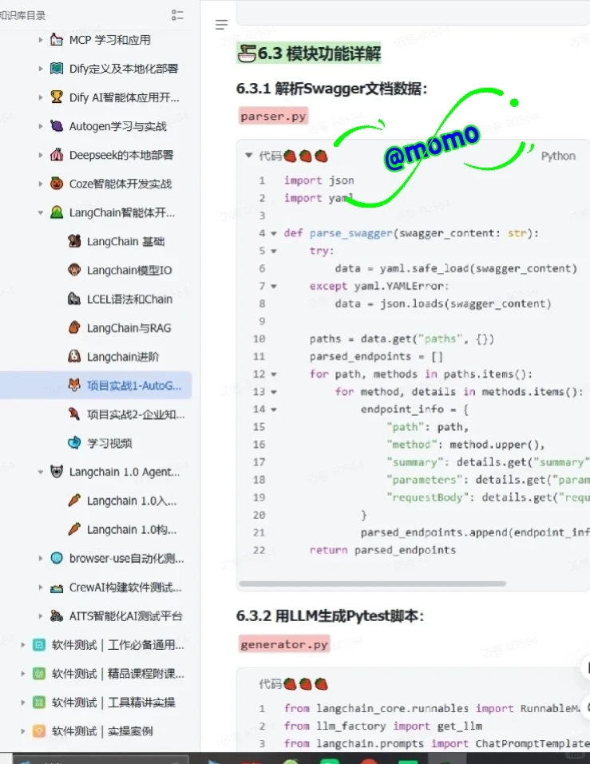The width and height of the screenshot is (590, 764).
Task: Expand 软件测试 | 工具精讲实操 node
Action: point(22,702)
